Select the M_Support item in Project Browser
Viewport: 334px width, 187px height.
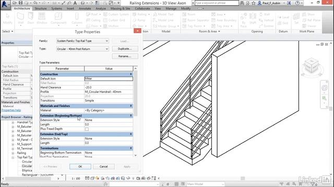coord(25,144)
